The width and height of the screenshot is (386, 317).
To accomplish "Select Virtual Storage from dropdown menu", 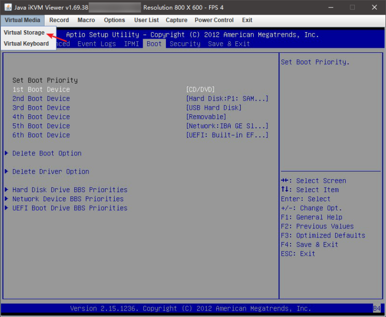I will point(24,33).
